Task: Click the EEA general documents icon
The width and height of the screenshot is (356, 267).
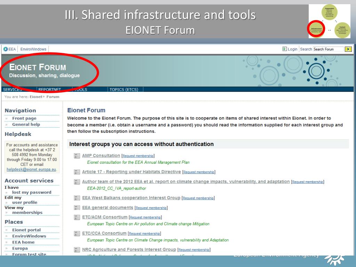Action: tap(77, 208)
